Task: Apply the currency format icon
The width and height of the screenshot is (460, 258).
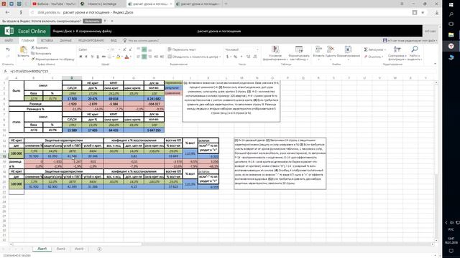Action: click(227, 57)
